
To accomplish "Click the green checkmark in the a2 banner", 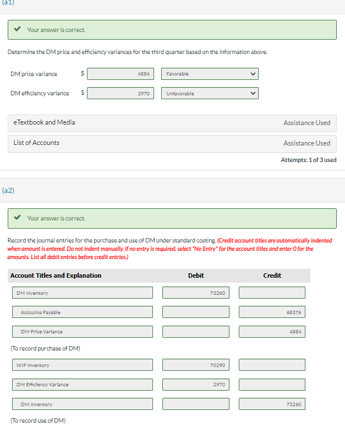I will coord(18,217).
